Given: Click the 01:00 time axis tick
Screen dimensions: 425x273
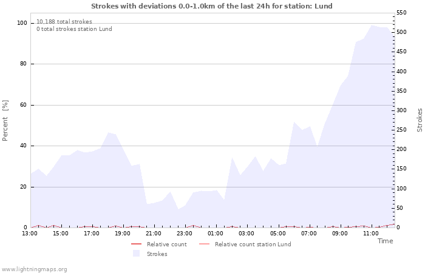Looking at the screenshot, I should click(216, 233).
